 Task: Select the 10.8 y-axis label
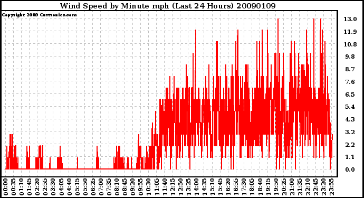pos(350,44)
